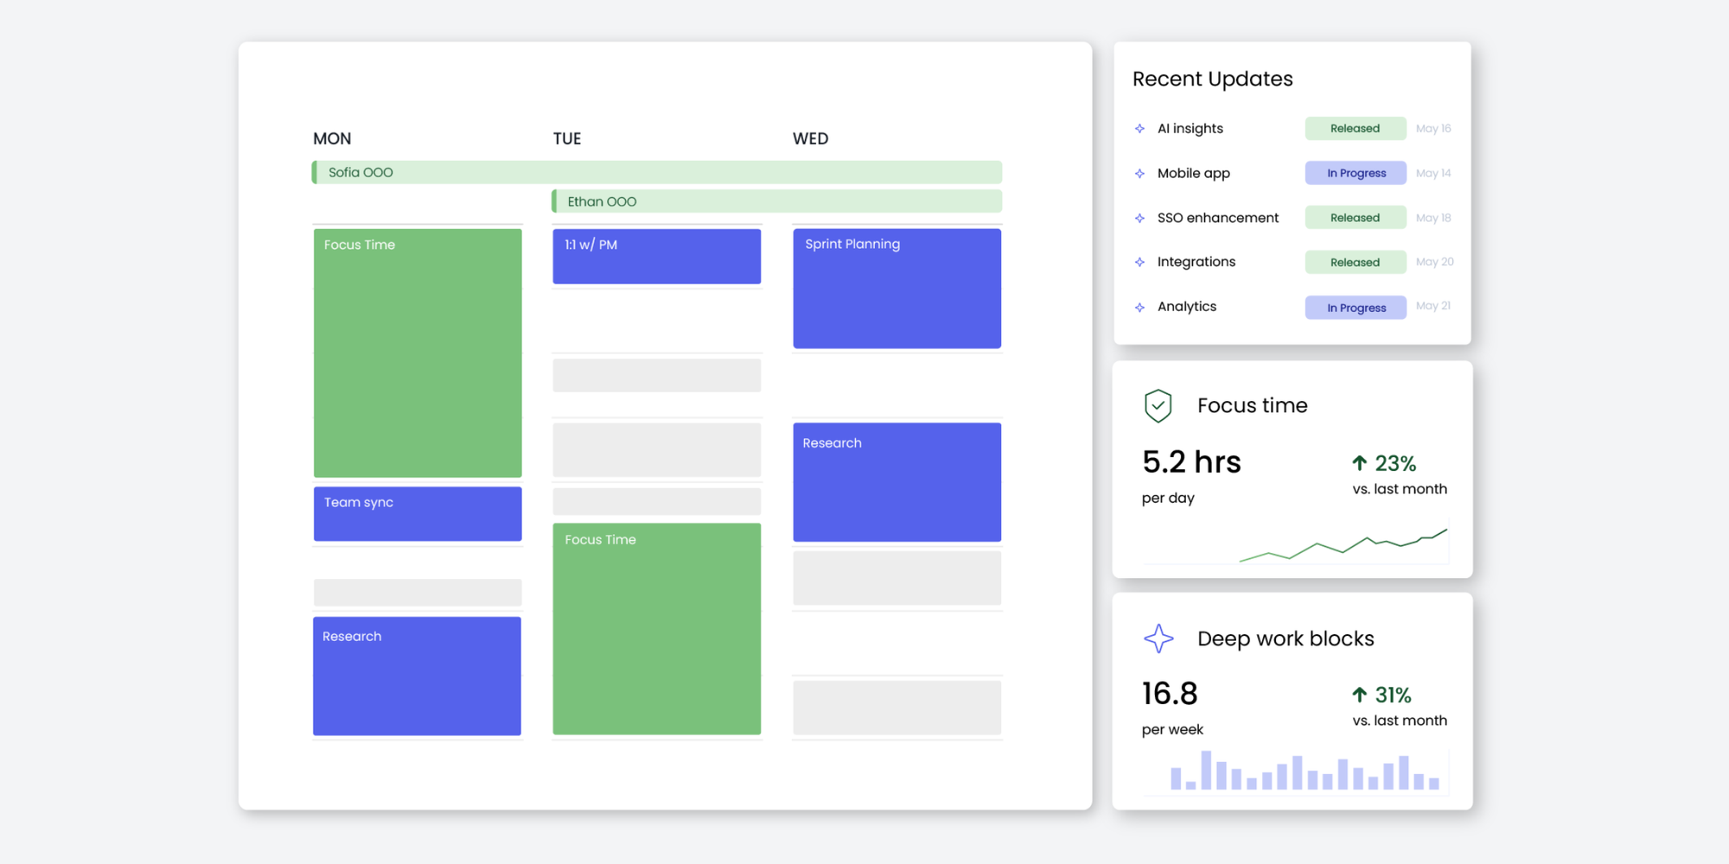Open the Ethan OOO all-day event
Viewport: 1729px width, 864px height.
point(777,201)
